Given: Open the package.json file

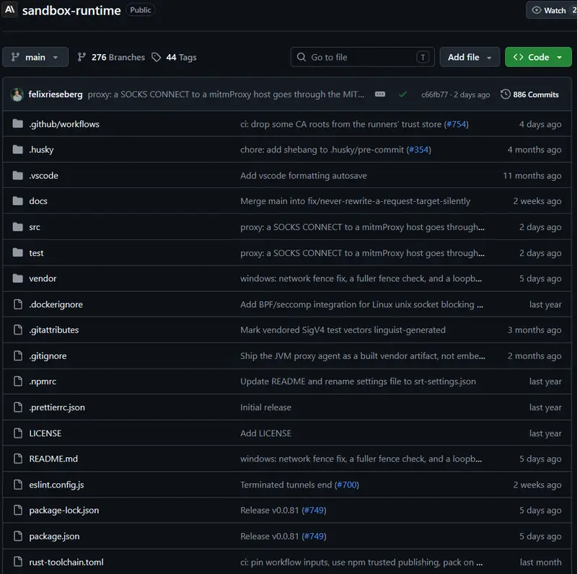Looking at the screenshot, I should tap(54, 537).
